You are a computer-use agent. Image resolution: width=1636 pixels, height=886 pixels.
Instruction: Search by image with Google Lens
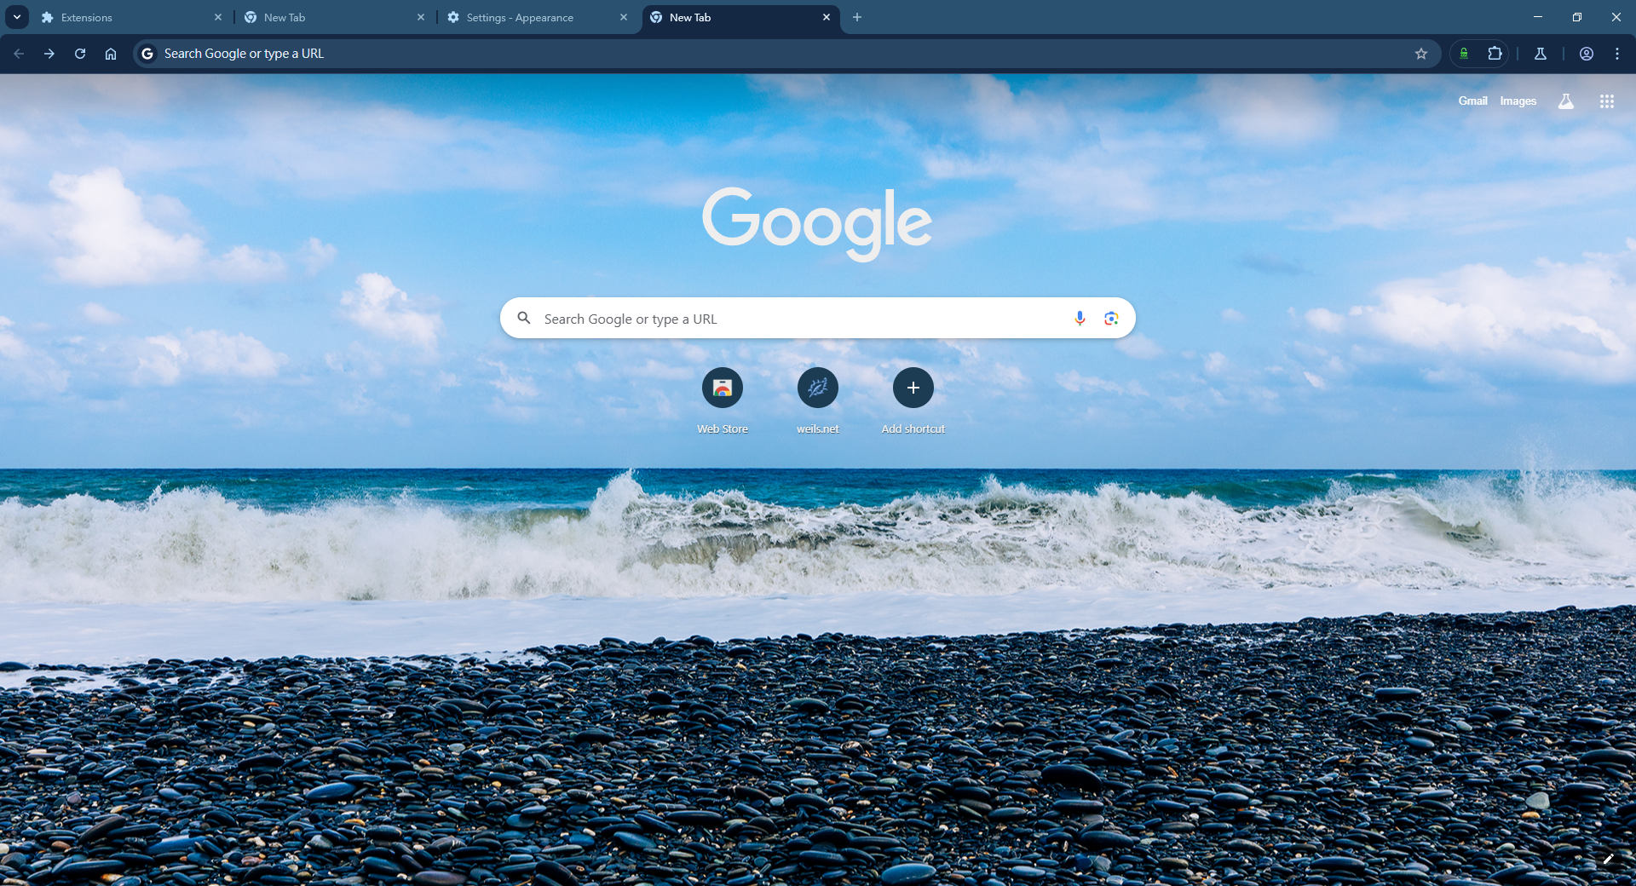(x=1111, y=318)
